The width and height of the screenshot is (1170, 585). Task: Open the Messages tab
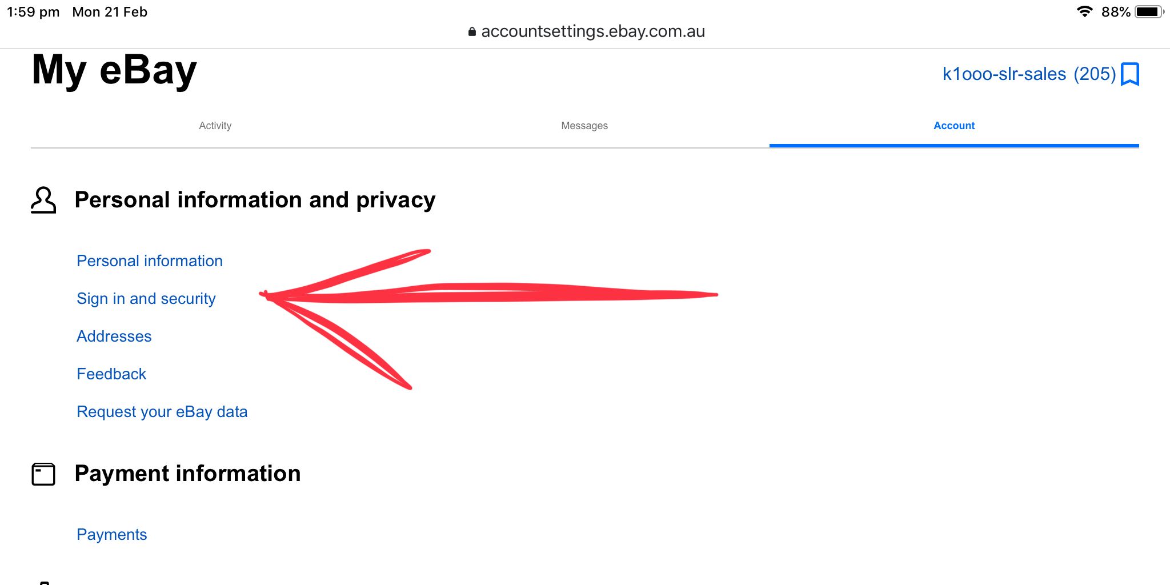[584, 126]
